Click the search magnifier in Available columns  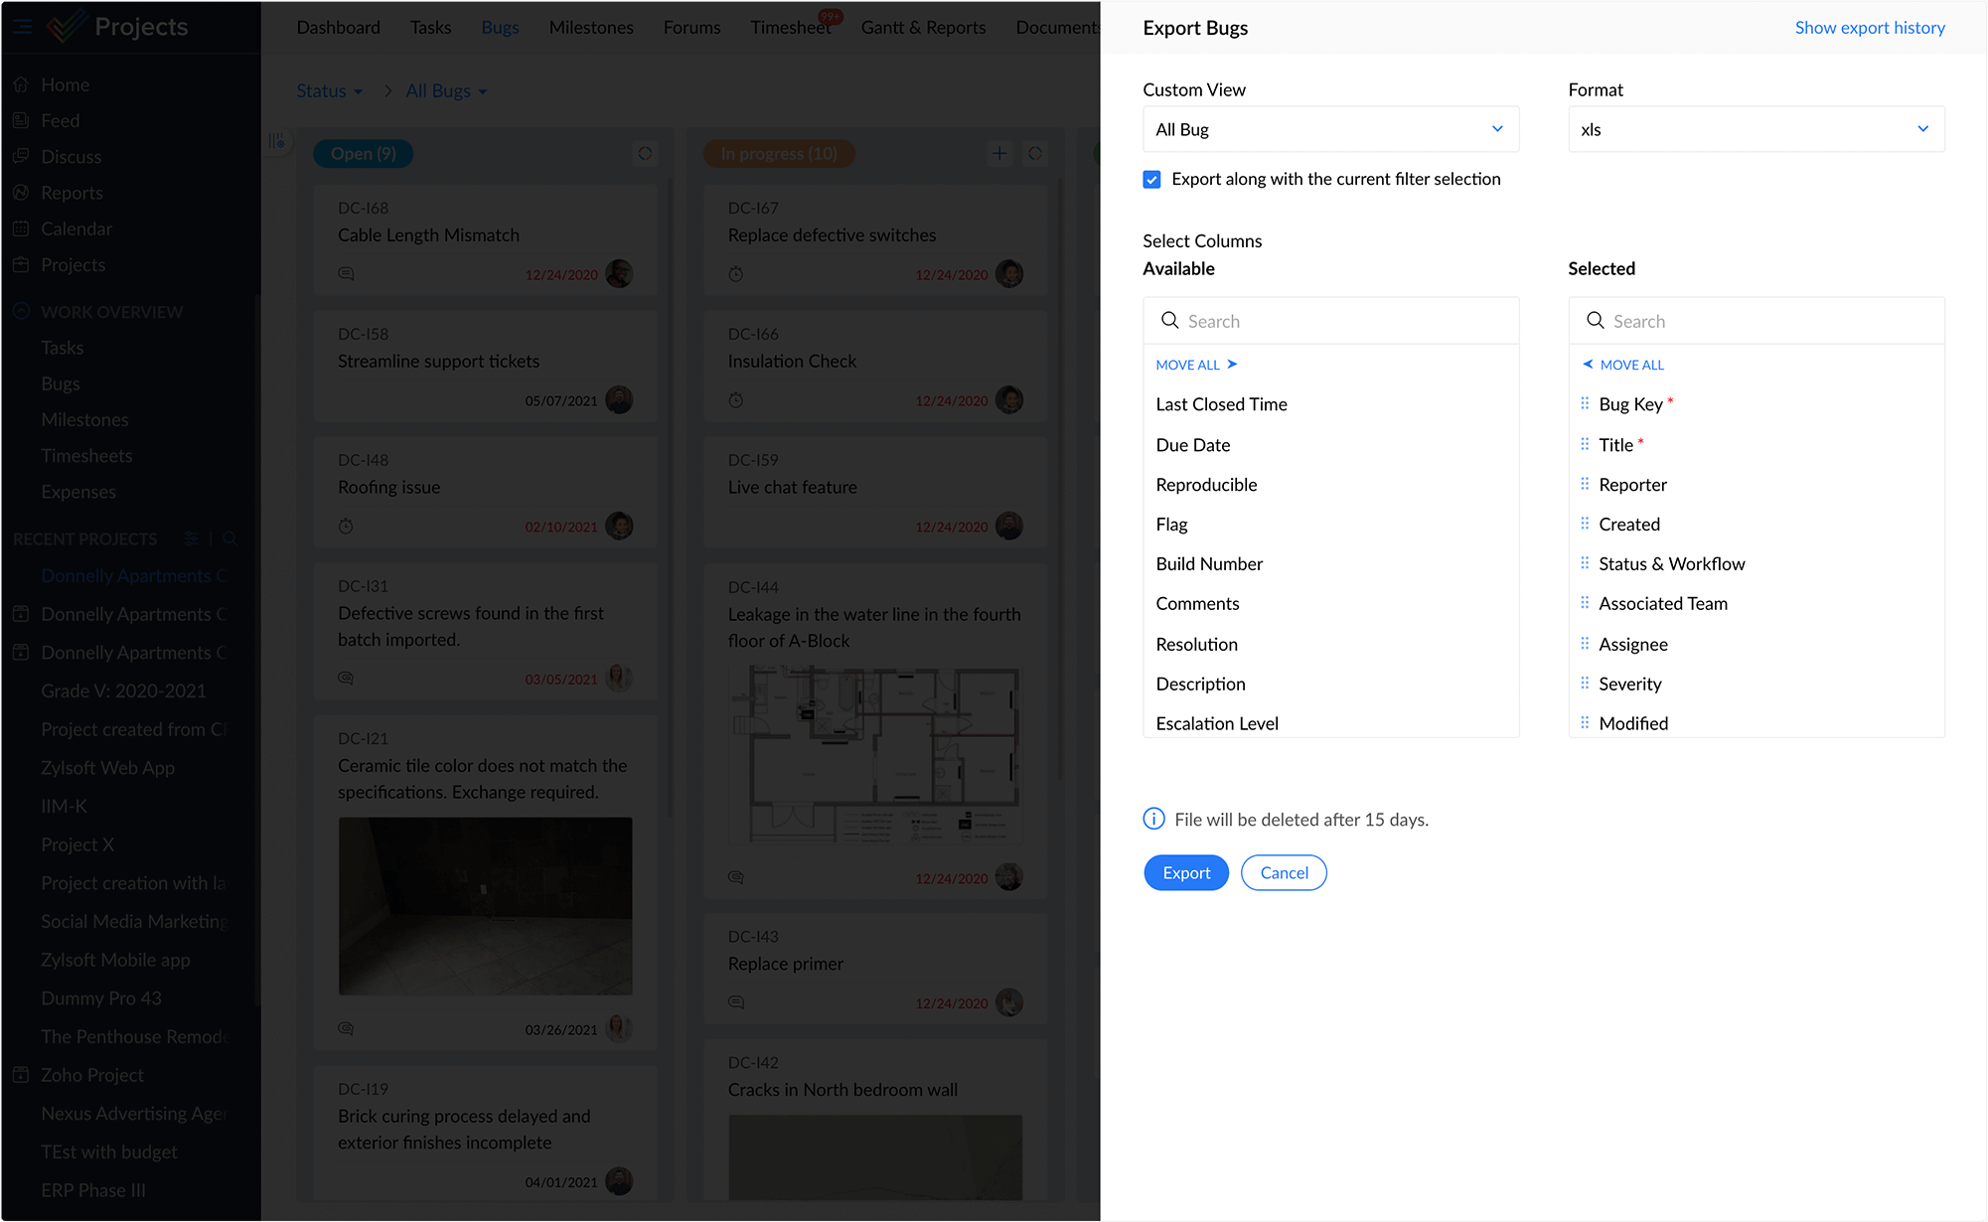coord(1170,320)
